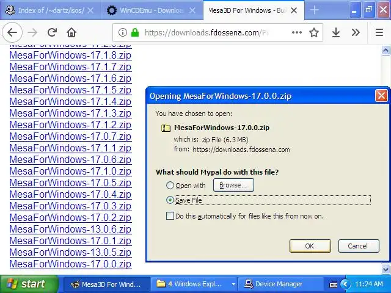Show site information via the info icon

(122, 32)
